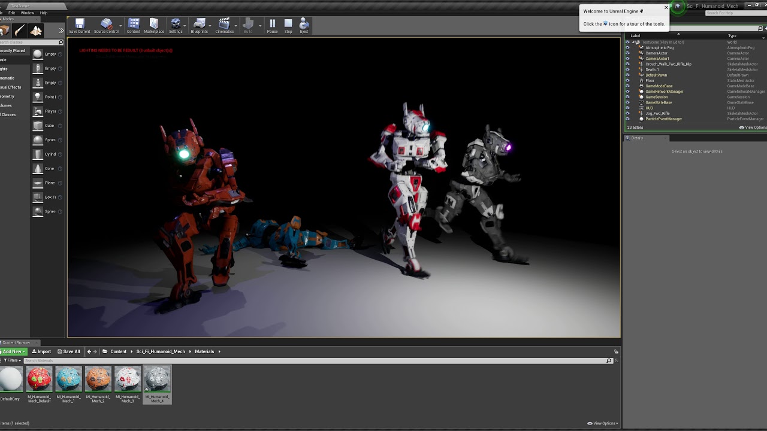This screenshot has height=431, width=767.
Task: Open the Cinematics clapperboard icon
Action: (224, 25)
